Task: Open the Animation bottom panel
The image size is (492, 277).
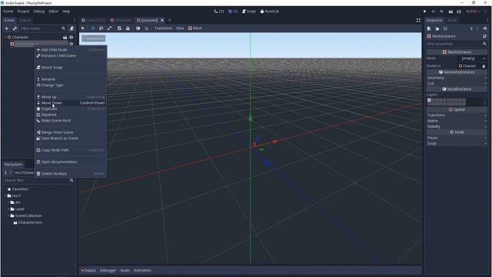Action: (142, 270)
